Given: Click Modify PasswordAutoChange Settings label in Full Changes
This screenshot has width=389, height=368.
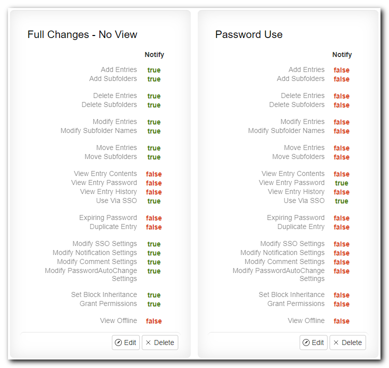Looking at the screenshot, I should tap(91, 274).
